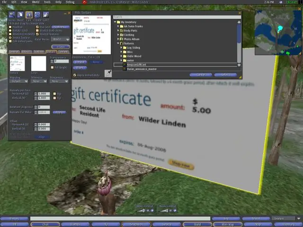Enable Stretch Both Sides checkbox
The height and width of the screenshot is (227, 303).
pos(37,30)
